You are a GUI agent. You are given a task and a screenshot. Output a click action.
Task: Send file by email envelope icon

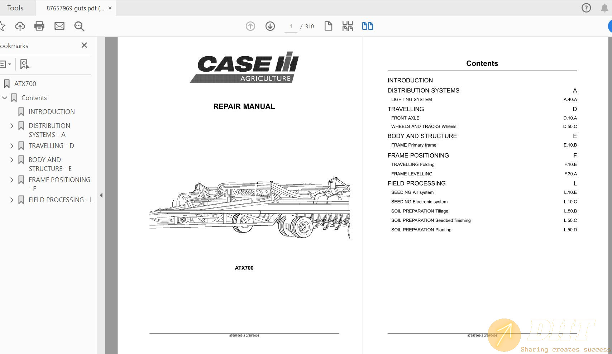point(59,26)
